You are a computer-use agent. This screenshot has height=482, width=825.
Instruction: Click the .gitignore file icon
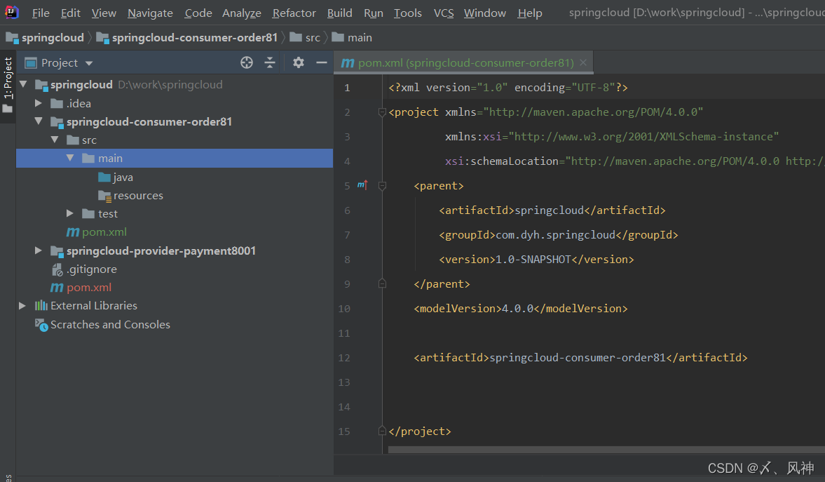pos(57,269)
